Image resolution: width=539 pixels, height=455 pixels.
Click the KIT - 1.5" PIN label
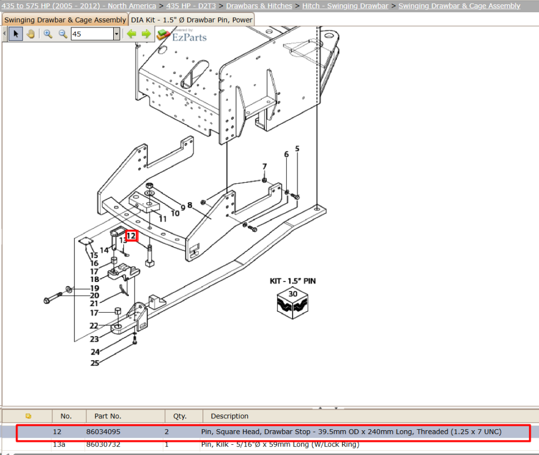pyautogui.click(x=293, y=281)
